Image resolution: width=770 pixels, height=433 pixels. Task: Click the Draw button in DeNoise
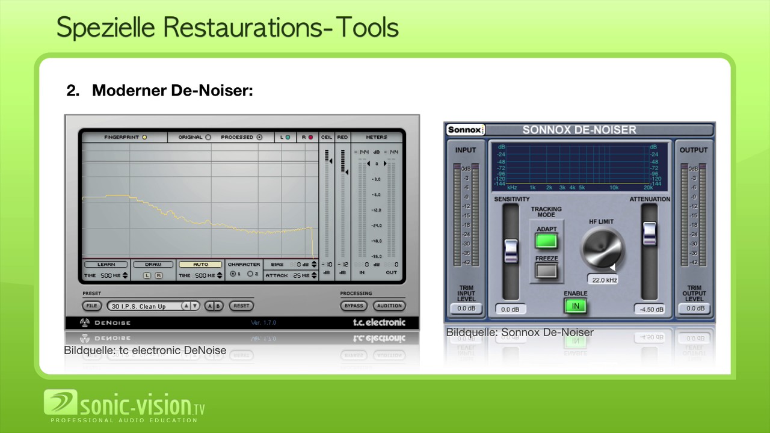153,265
